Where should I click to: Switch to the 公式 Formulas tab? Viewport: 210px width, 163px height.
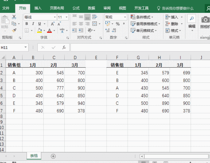click(x=76, y=8)
